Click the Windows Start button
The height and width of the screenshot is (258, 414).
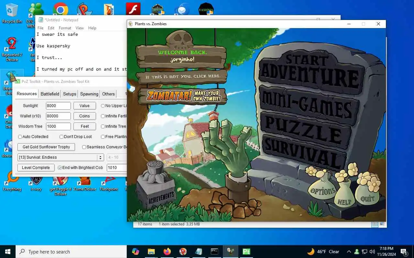tap(8, 252)
